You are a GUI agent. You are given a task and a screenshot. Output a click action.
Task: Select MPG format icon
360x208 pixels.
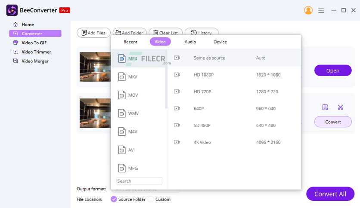coord(122,168)
